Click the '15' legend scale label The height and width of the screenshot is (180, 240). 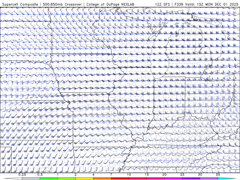[x=147, y=175]
